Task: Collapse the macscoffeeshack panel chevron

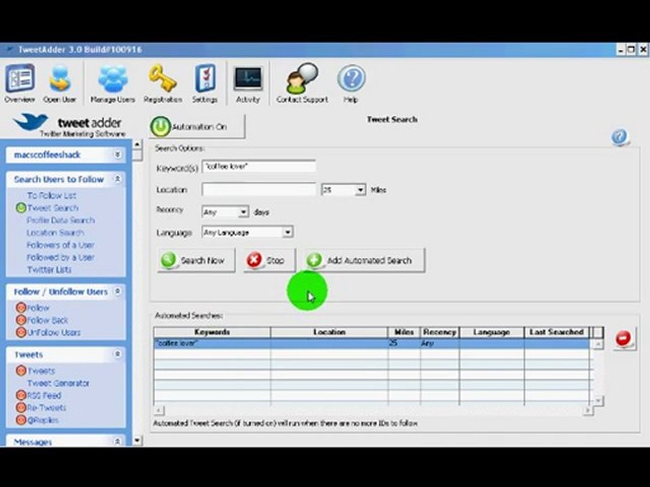Action: (118, 154)
